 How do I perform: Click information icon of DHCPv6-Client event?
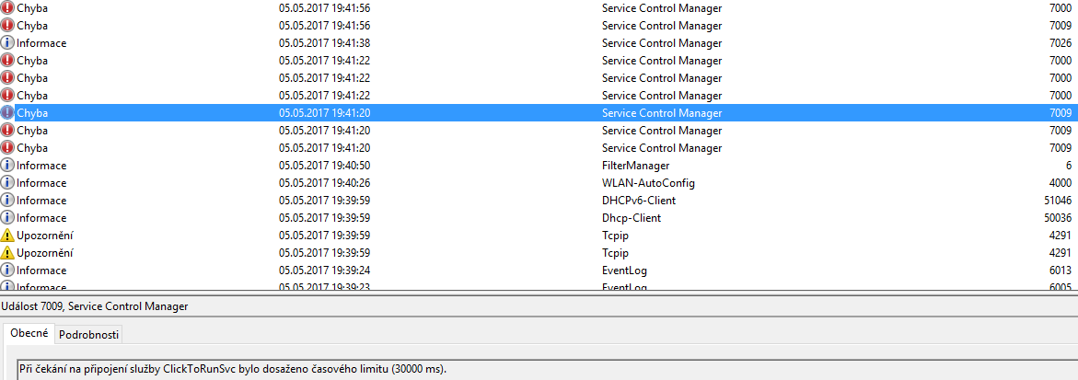[x=8, y=201]
